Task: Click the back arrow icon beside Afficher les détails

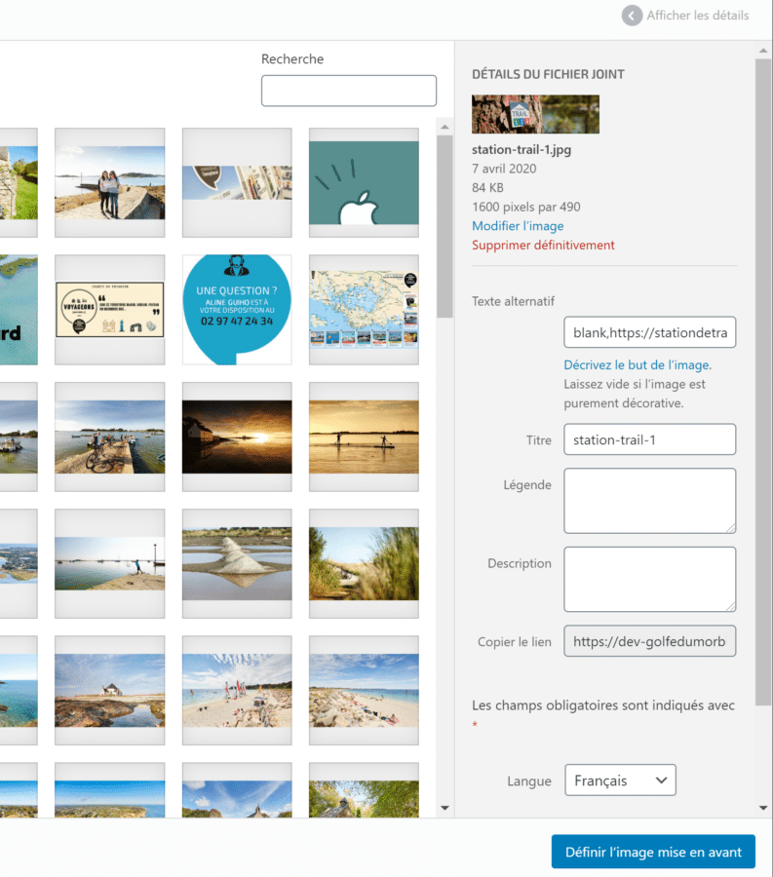Action: click(633, 16)
